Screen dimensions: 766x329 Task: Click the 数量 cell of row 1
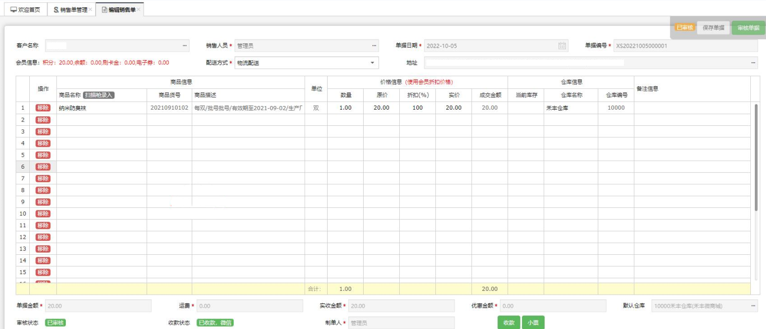[345, 108]
